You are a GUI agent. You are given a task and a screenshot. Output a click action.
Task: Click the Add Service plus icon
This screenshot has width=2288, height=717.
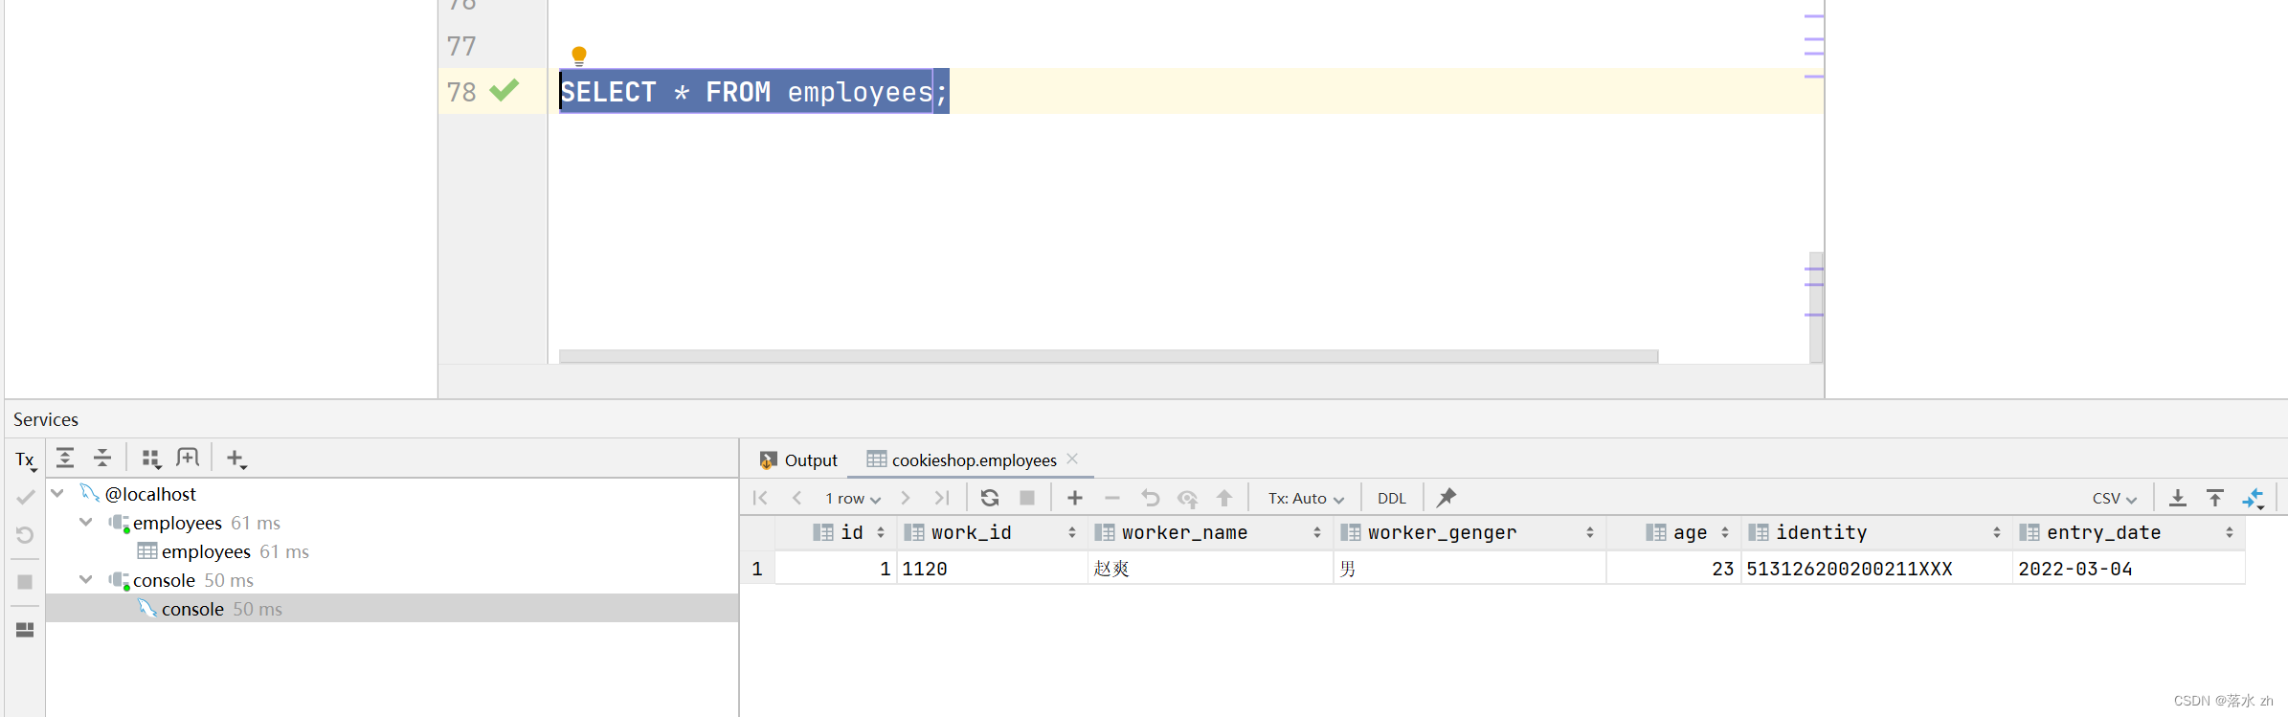236,459
